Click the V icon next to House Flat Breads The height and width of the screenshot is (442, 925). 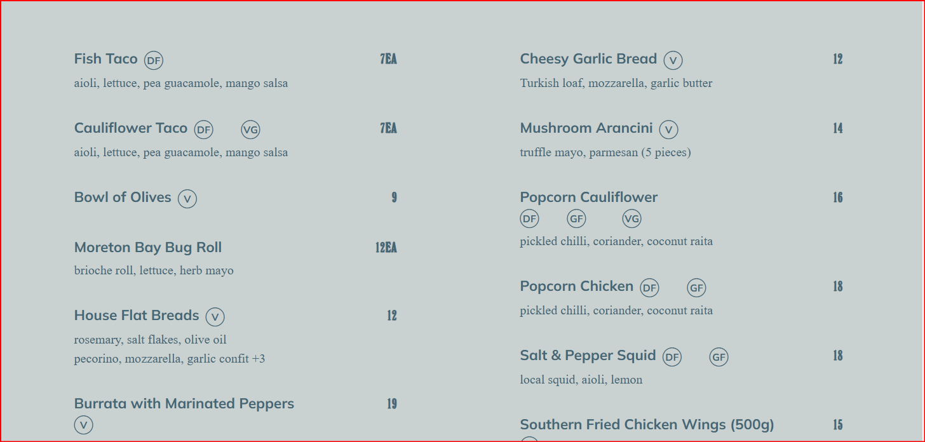coord(215,317)
